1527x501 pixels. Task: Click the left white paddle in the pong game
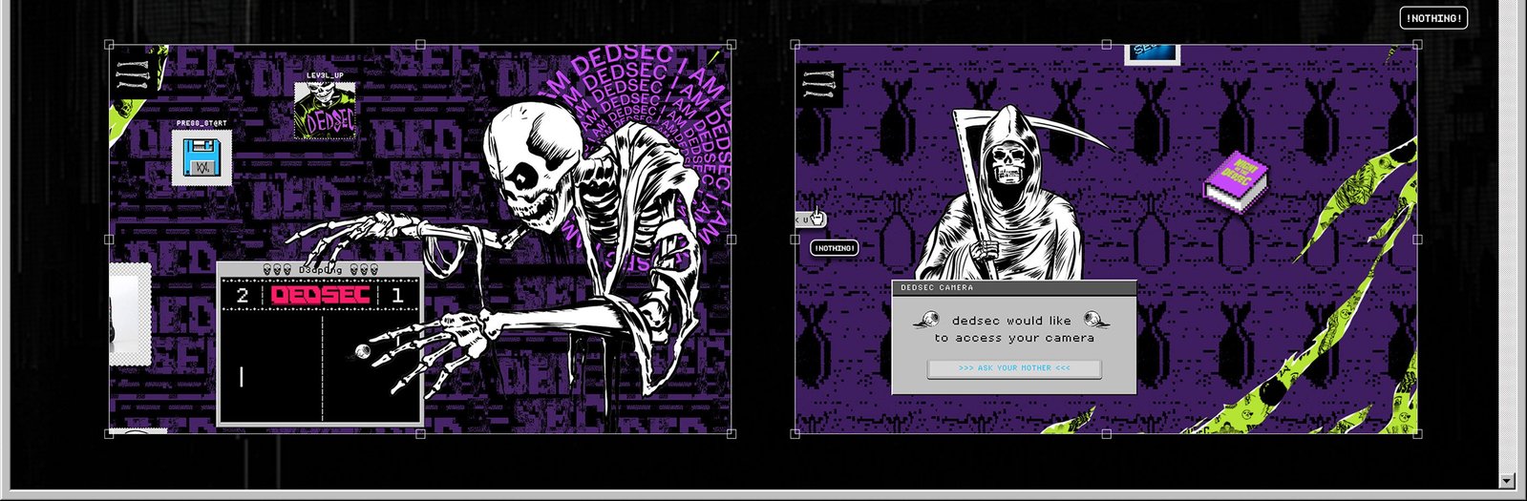click(241, 378)
